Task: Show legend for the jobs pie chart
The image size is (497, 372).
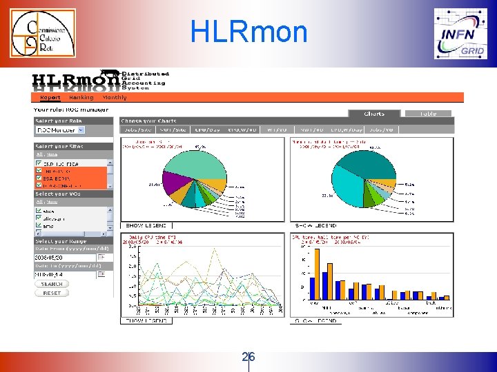Action: tap(146, 225)
